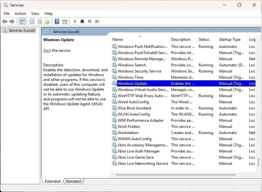
Task: Click gear icon beside Xbox Live Auth Manager
Action: click(114, 151)
